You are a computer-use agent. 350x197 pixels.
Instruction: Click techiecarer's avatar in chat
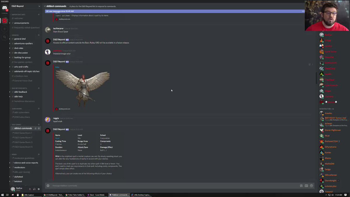point(48,30)
